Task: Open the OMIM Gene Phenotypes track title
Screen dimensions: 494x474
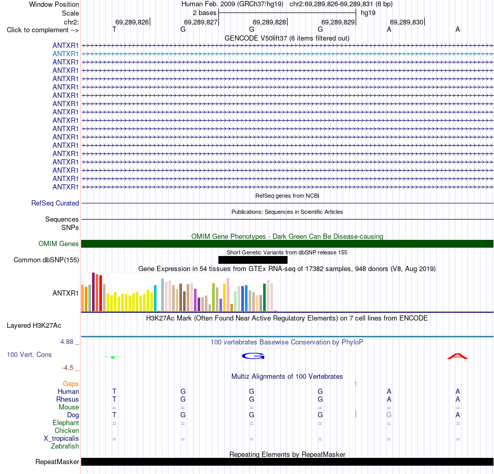Action: pos(287,236)
